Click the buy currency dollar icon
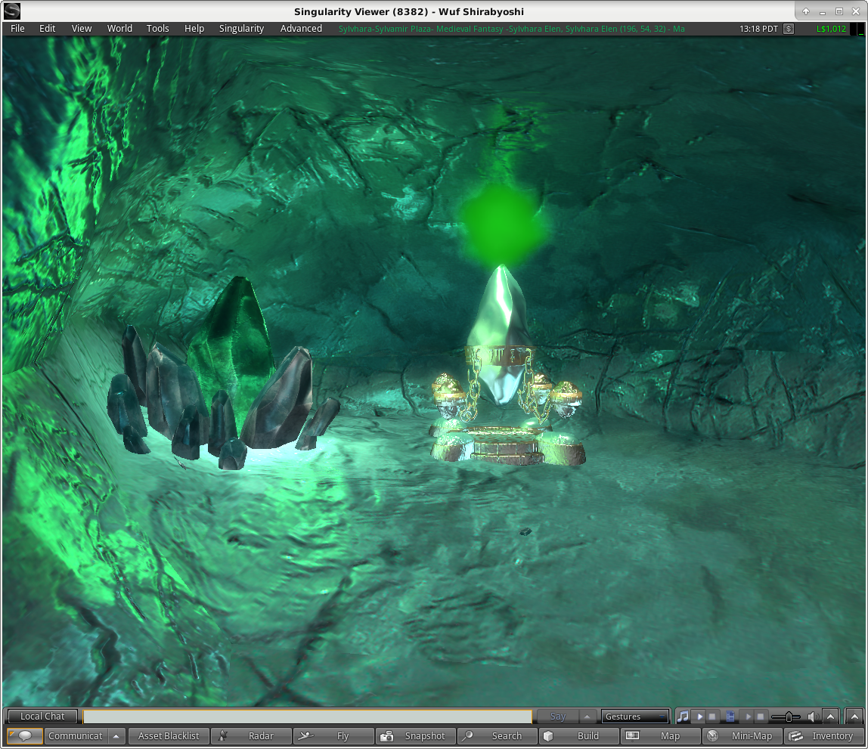 789,29
